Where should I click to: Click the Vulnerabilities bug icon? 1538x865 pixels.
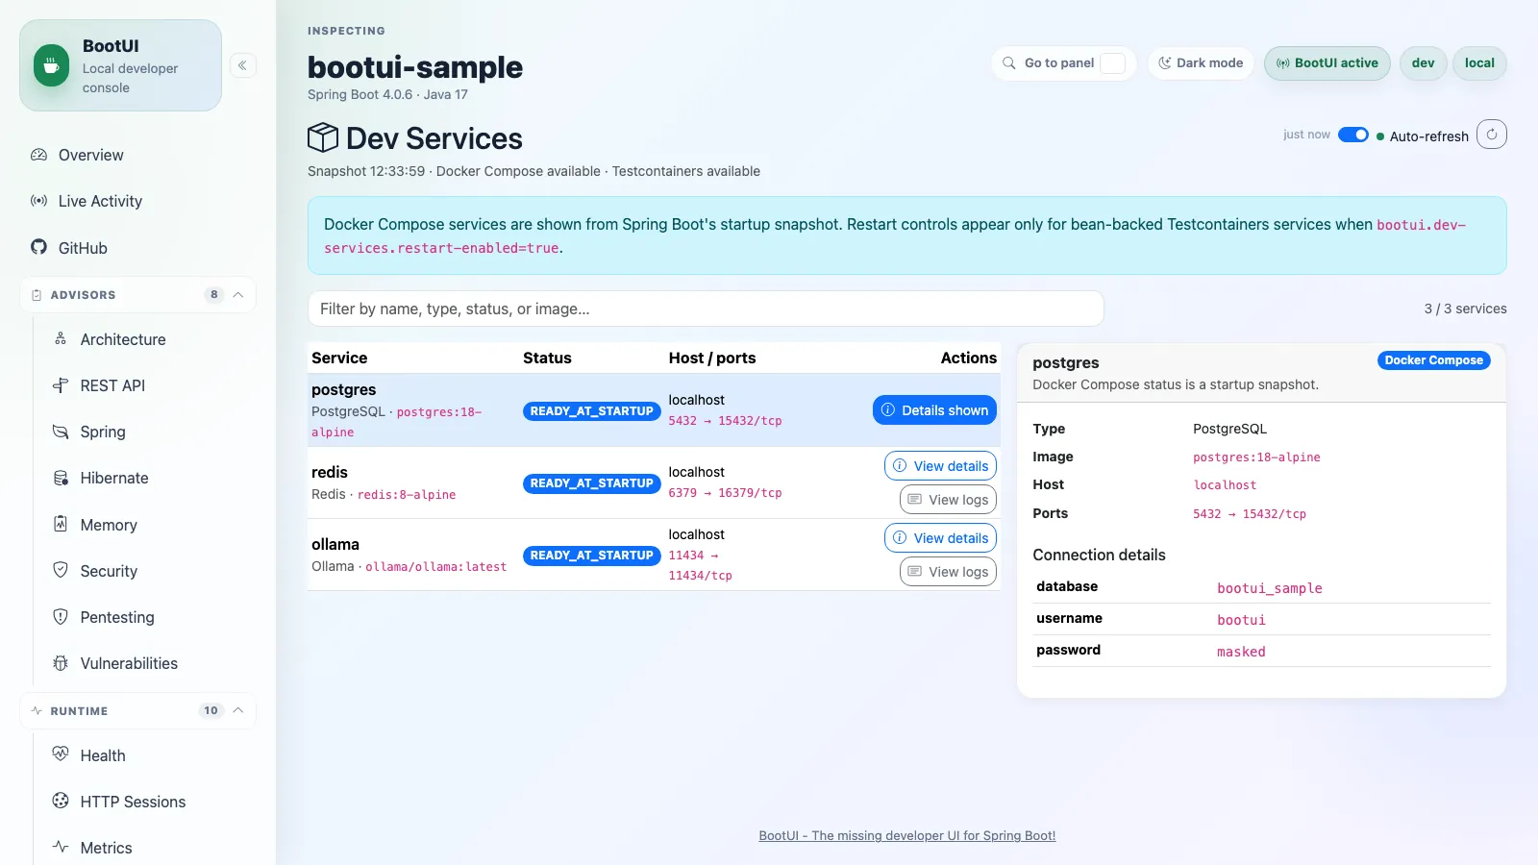[61, 662]
